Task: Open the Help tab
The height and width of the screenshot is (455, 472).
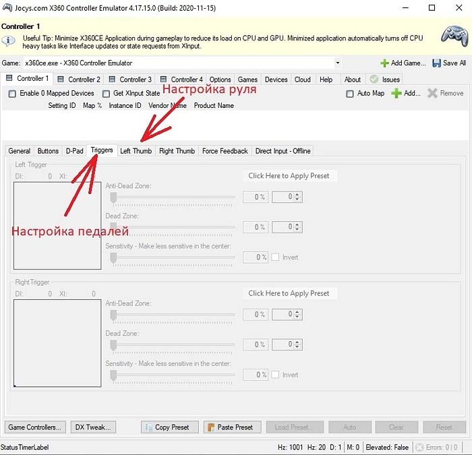Action: click(x=326, y=80)
